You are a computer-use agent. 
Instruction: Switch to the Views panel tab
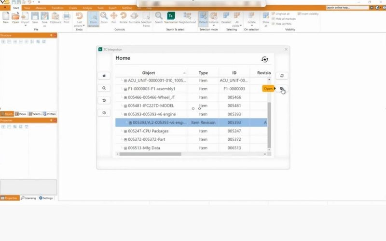point(20,114)
